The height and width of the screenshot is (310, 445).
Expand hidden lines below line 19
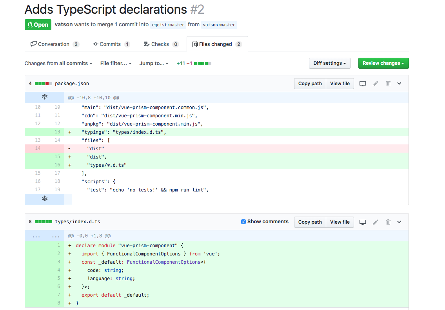point(45,199)
